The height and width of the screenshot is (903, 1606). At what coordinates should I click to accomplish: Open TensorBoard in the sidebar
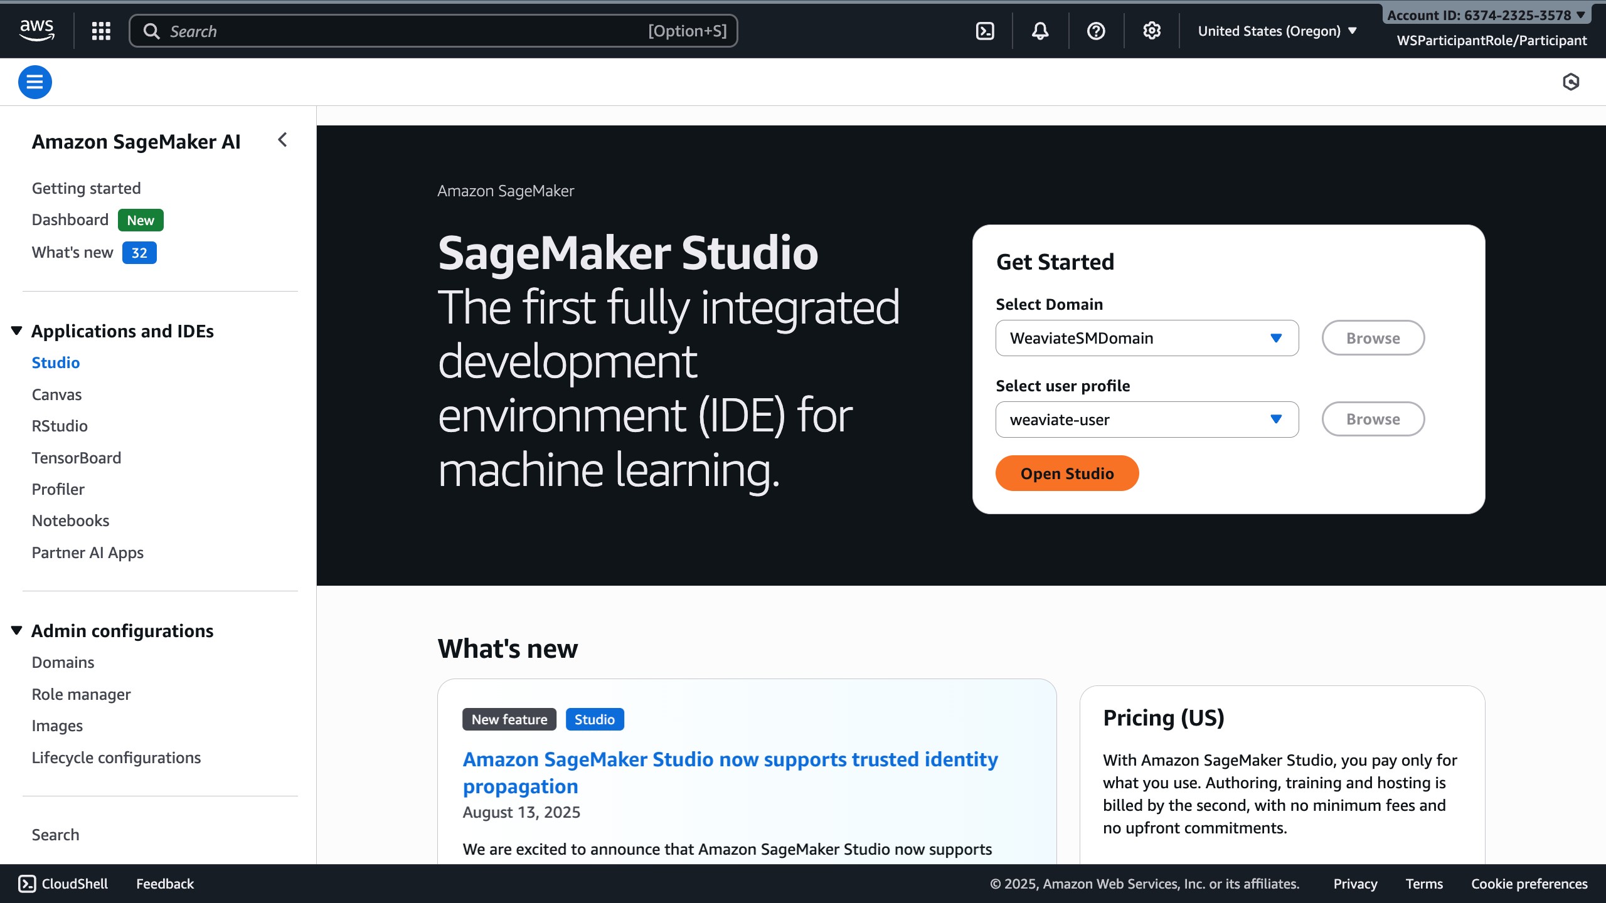click(x=77, y=458)
